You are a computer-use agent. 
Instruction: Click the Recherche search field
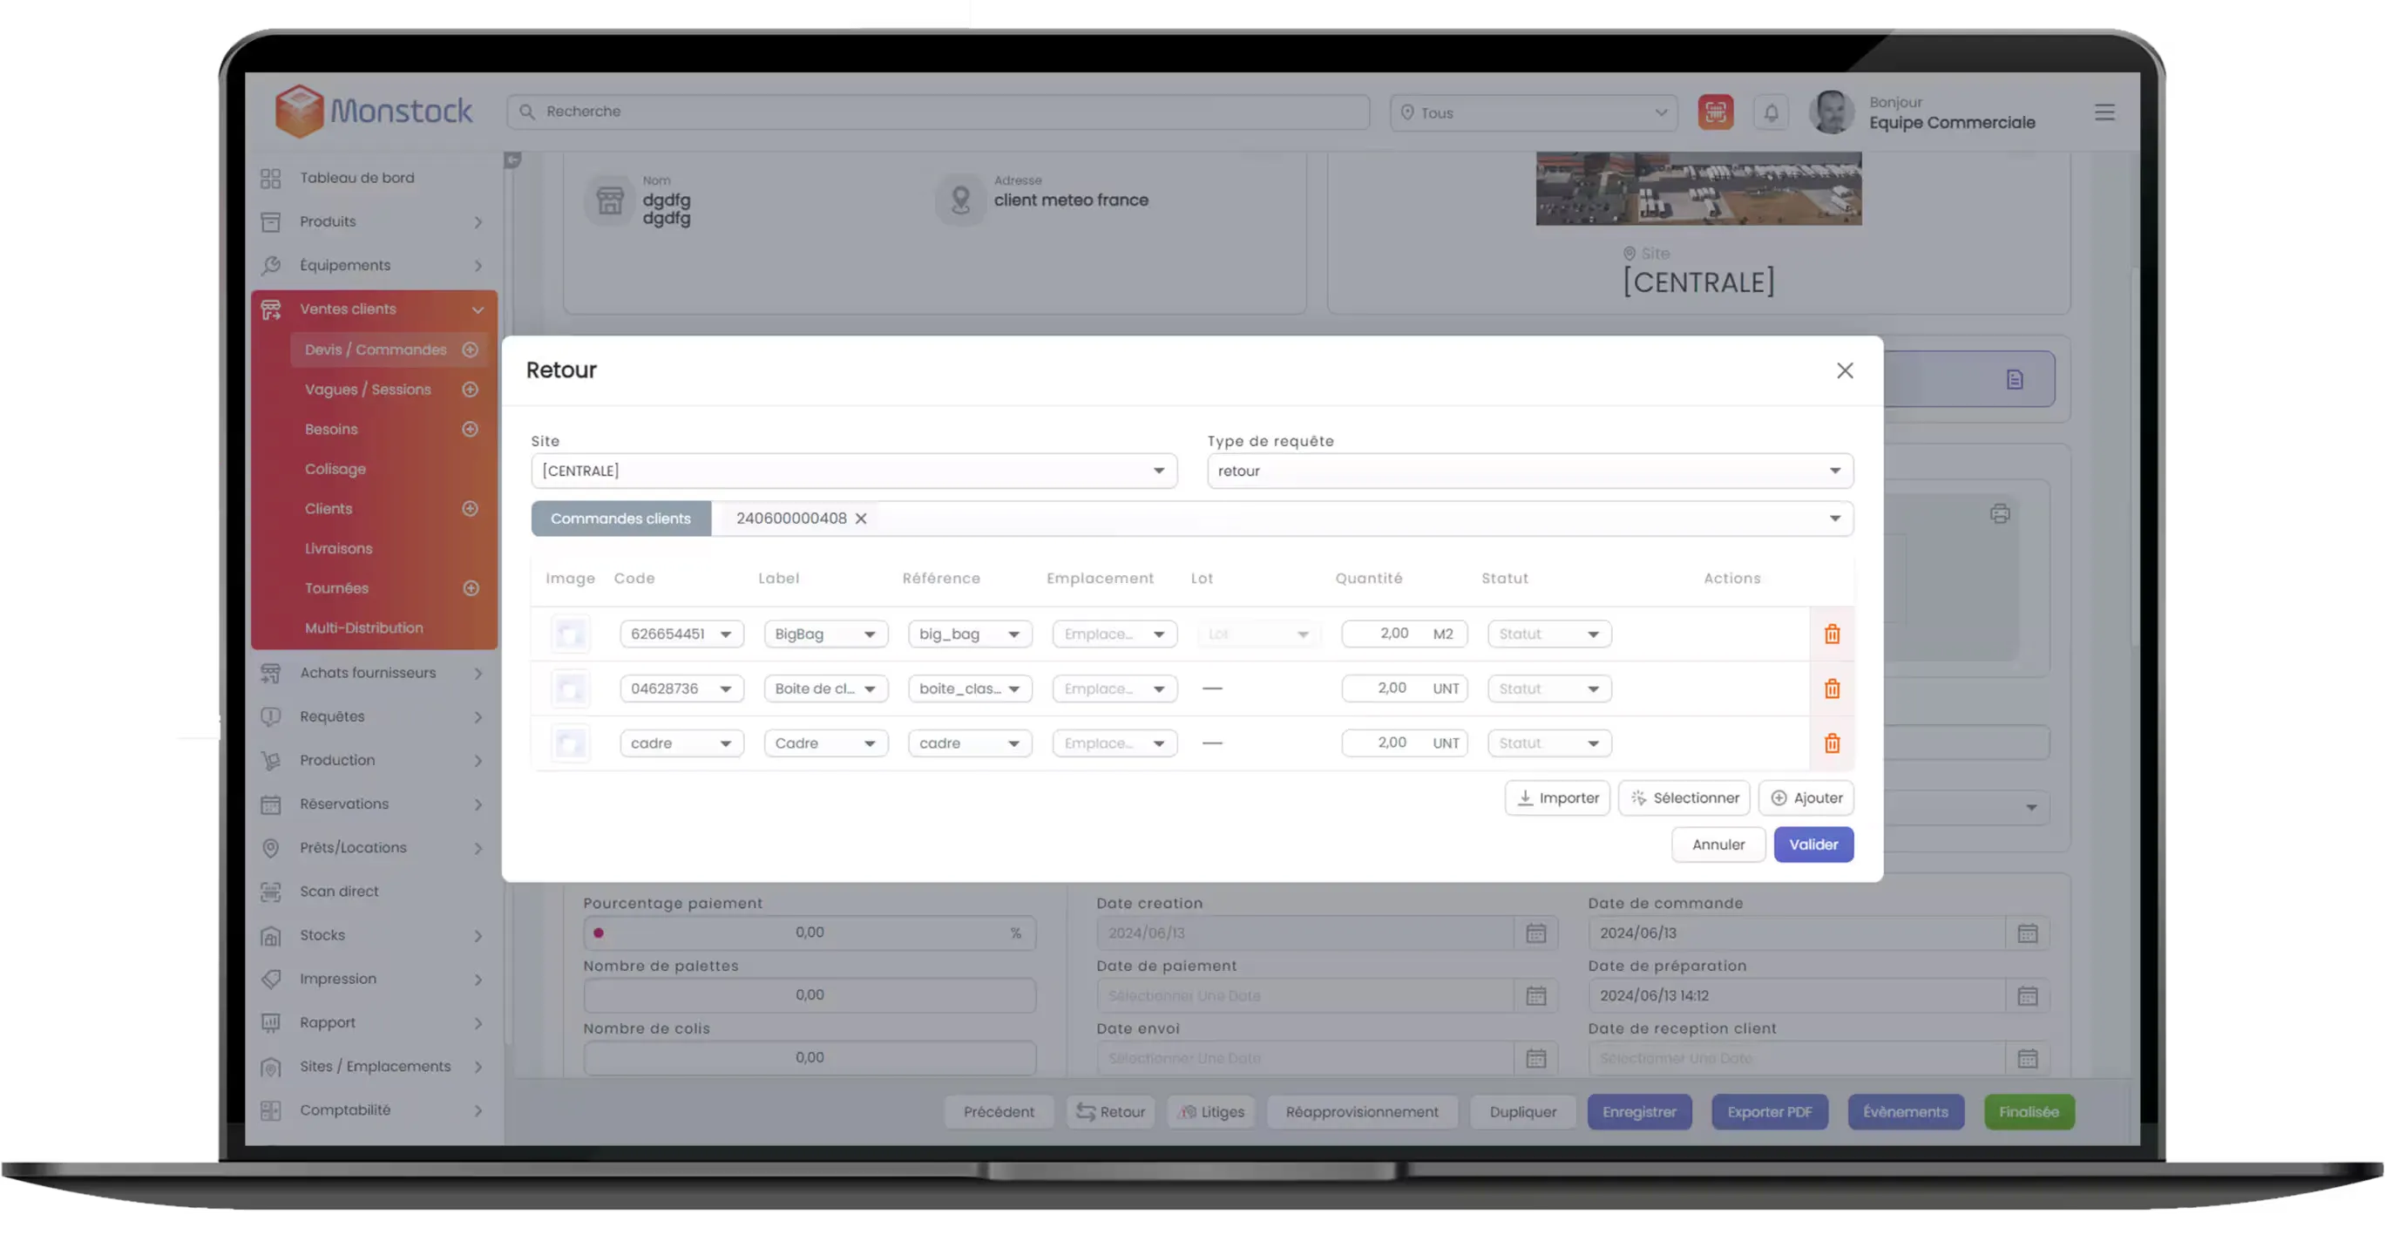coord(938,112)
